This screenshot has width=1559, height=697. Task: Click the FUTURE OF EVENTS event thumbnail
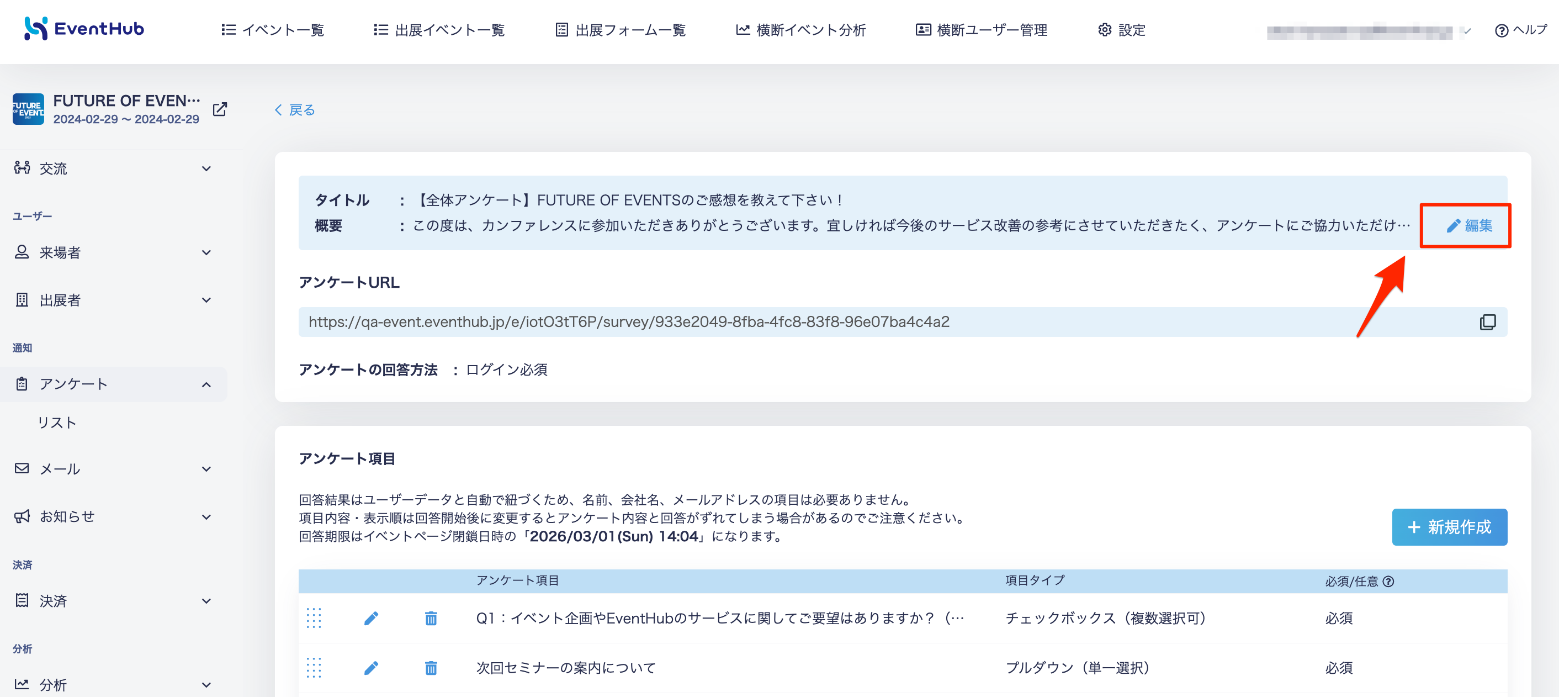28,109
